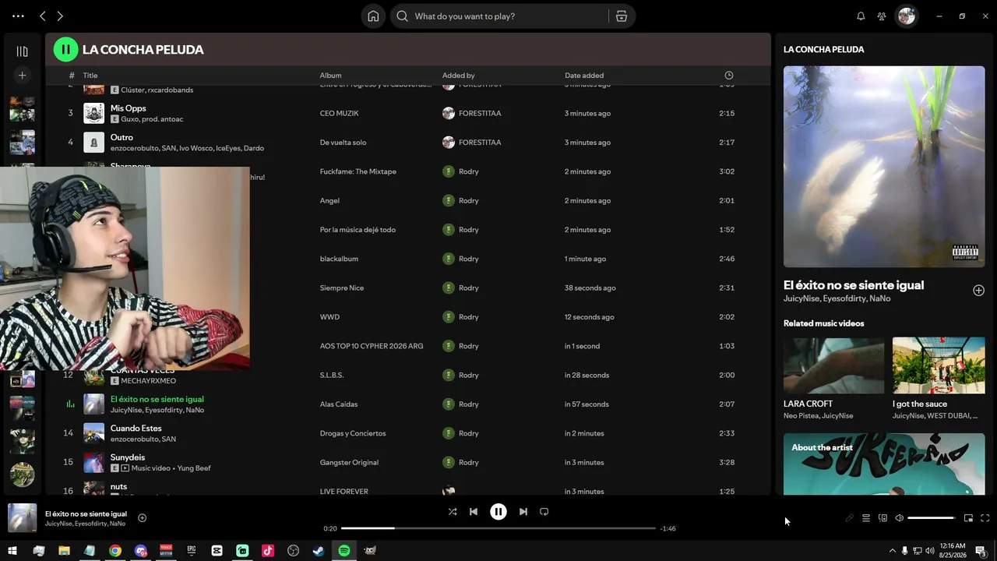Open Mis Opps album cover thumbnail
The width and height of the screenshot is (997, 561).
(x=94, y=113)
